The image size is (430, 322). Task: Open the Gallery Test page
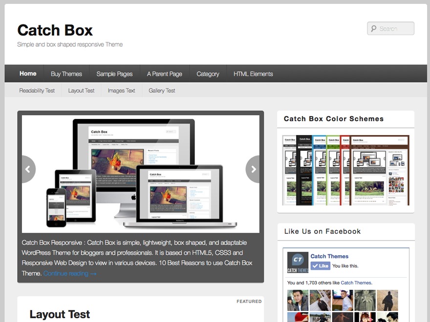161,90
